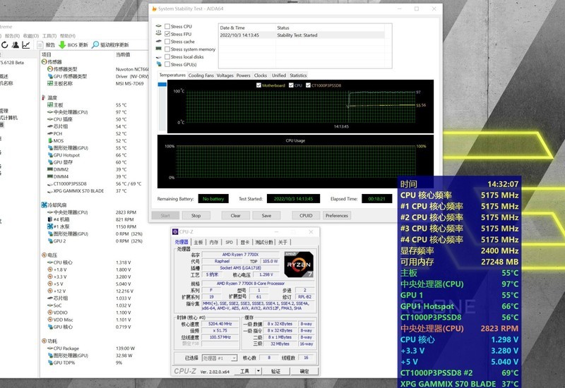Screen dimensions: 565x388
Task: Click the GPU 传感器类型 row icon
Action: (50, 76)
